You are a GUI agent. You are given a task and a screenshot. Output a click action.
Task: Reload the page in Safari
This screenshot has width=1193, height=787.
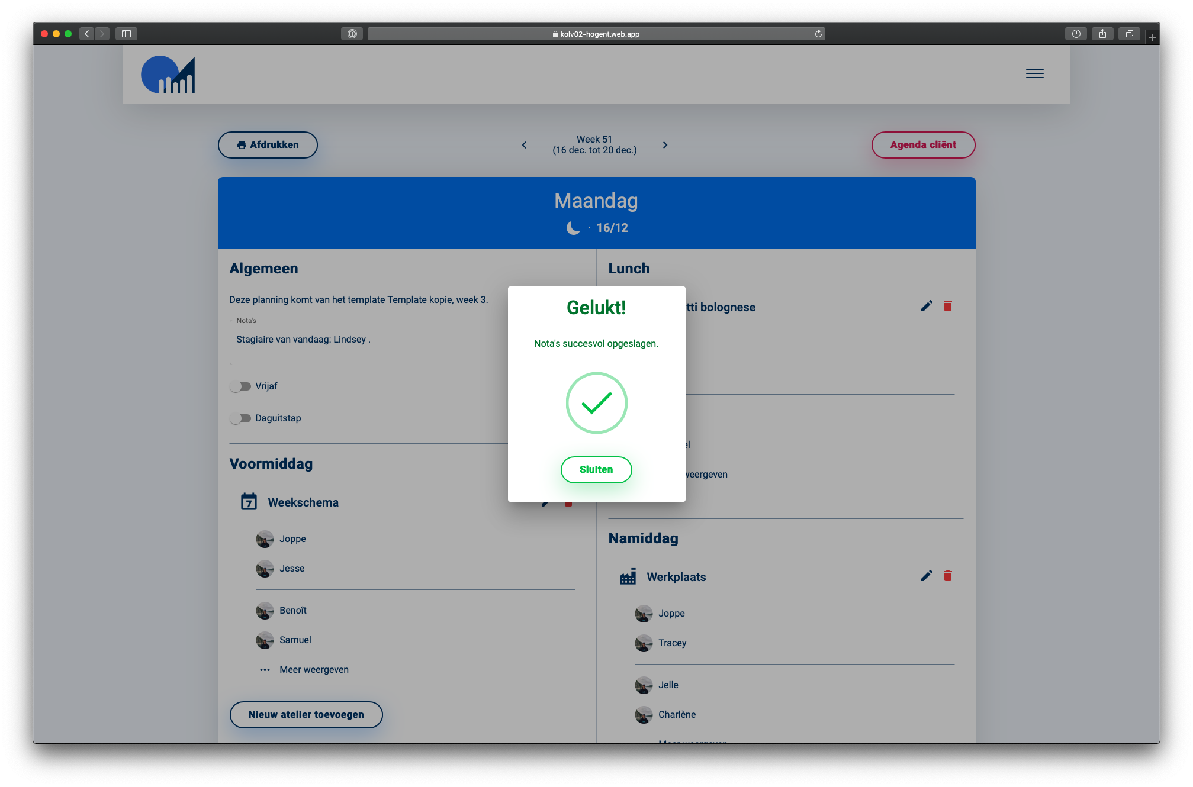coord(818,34)
